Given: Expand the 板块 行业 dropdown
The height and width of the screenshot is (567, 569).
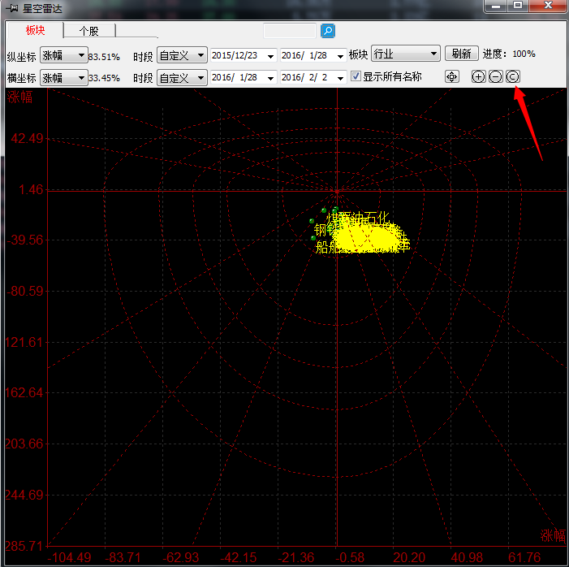Looking at the screenshot, I should pos(406,54).
